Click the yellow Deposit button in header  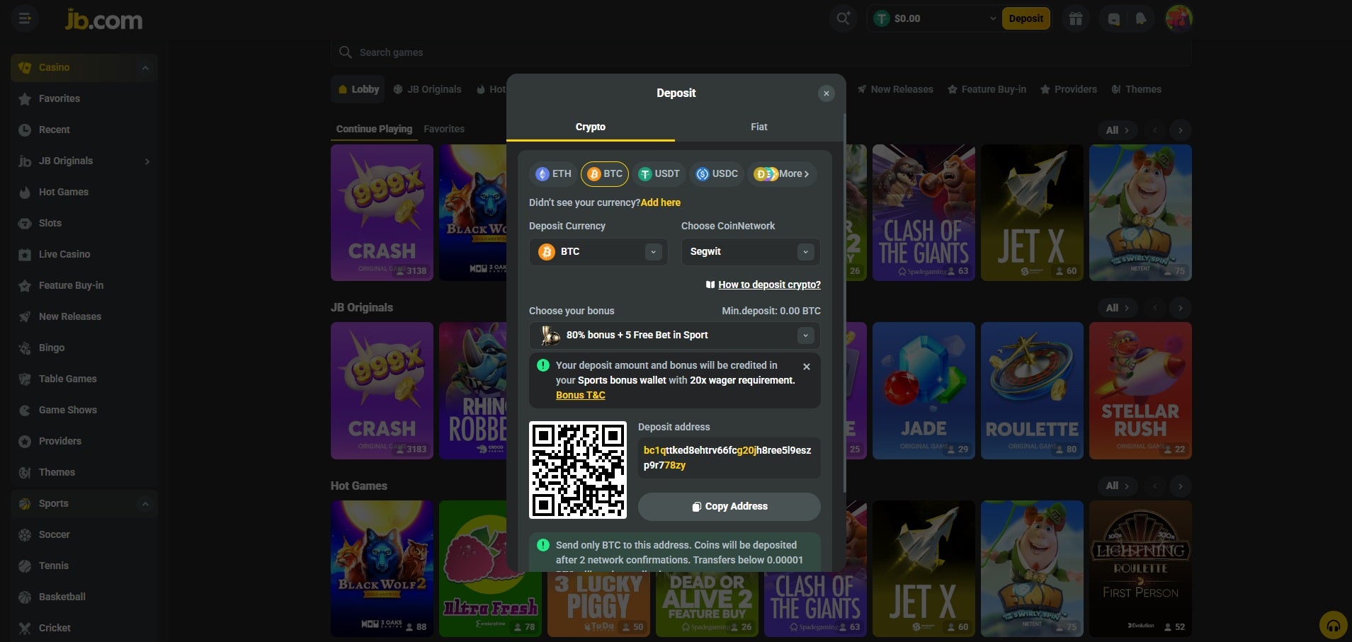[x=1026, y=18]
